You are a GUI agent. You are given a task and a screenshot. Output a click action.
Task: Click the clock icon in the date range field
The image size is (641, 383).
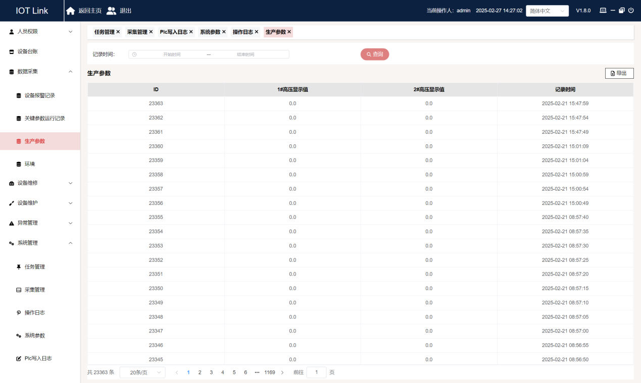134,54
